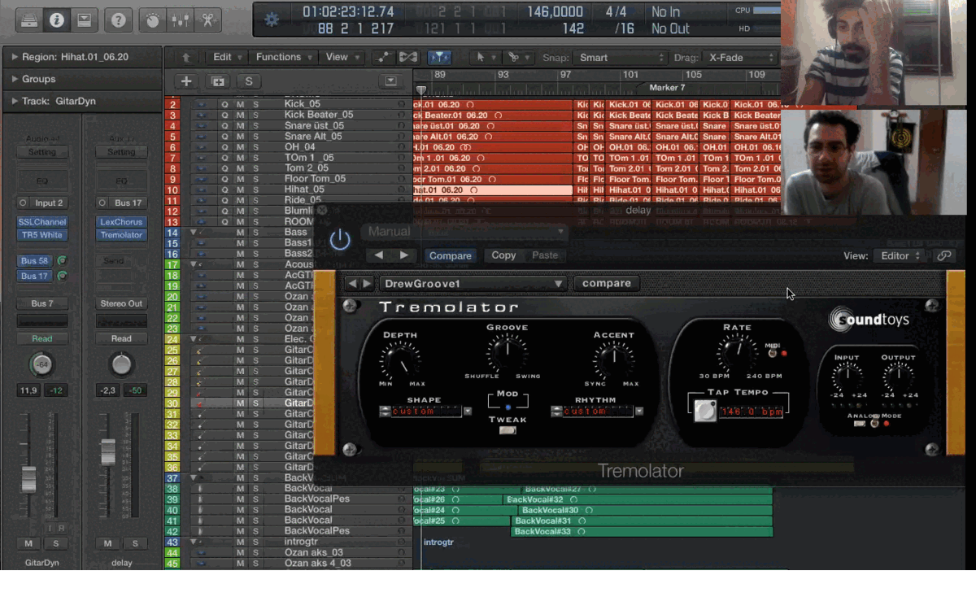Click the add track plus button
The image size is (976, 610).
click(186, 81)
